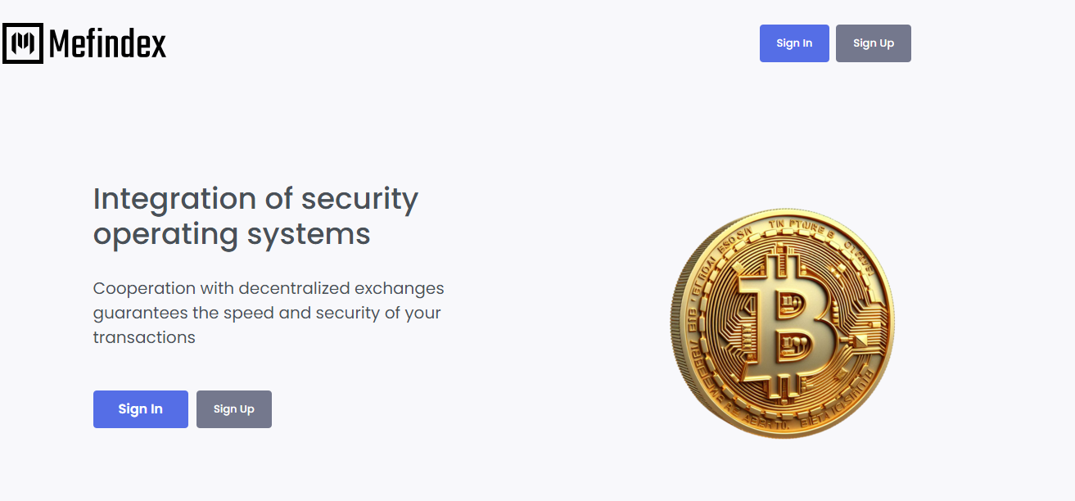
Task: Click the paragraph about decentralized exchanges
Action: [x=269, y=313]
